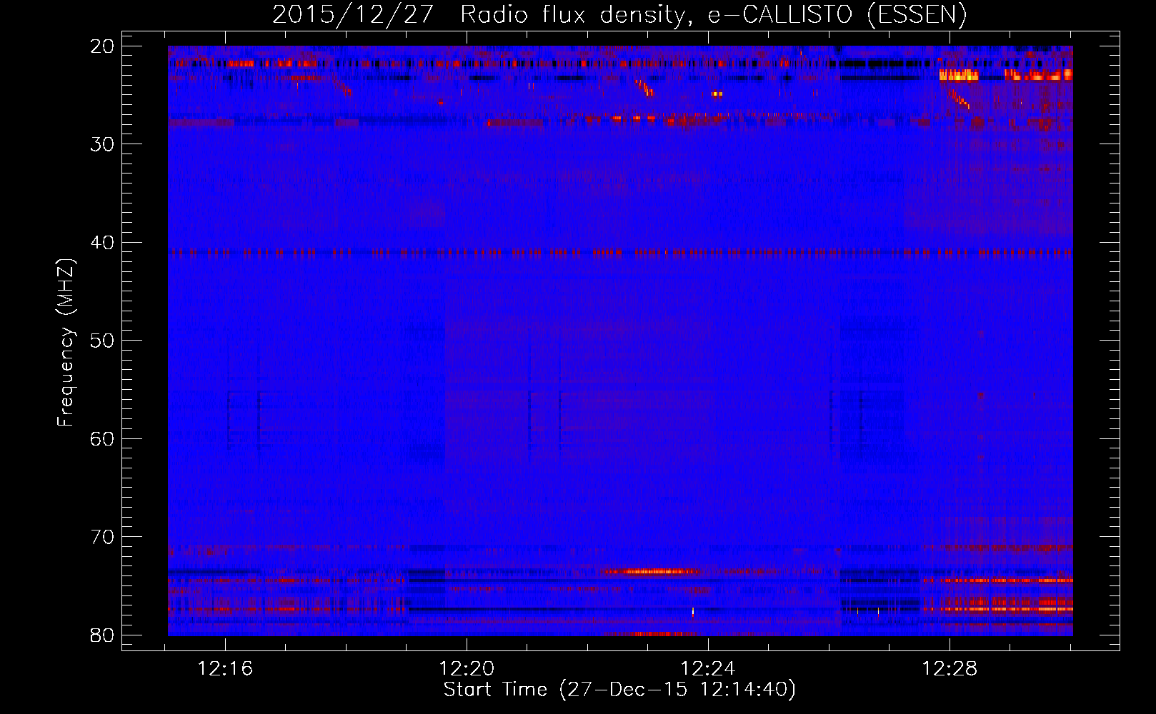
Task: Select the 12:20 time tick label
Action: (467, 669)
